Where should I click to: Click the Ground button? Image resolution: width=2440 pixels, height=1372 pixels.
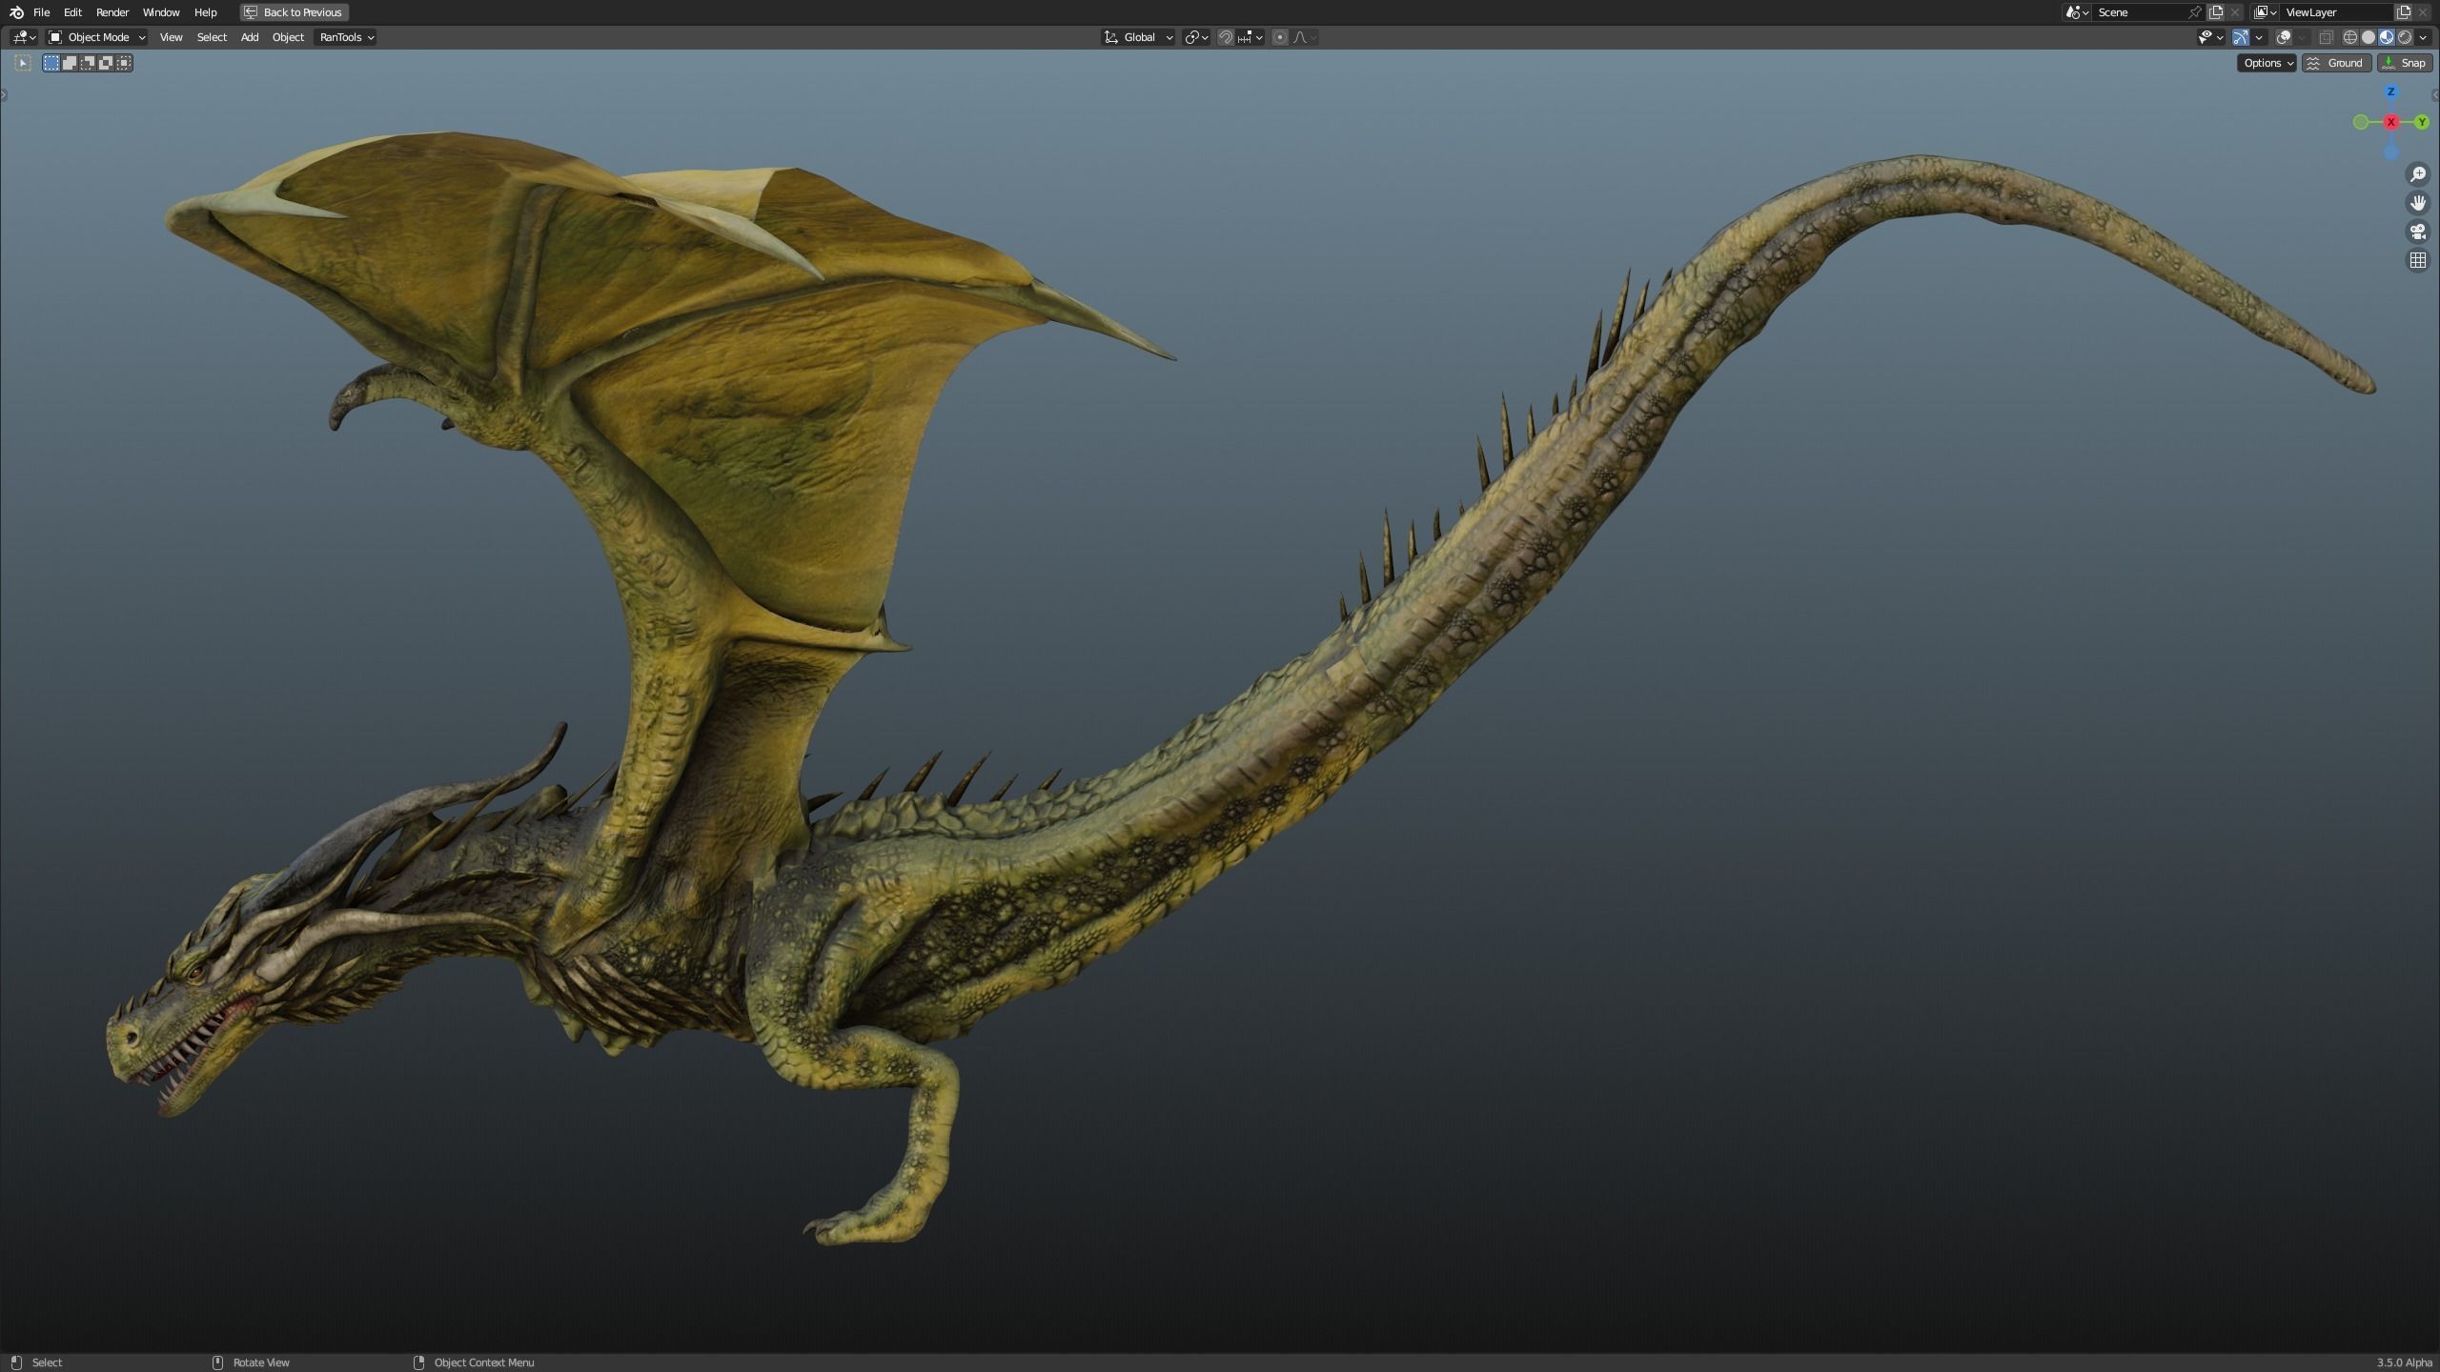tap(2336, 63)
